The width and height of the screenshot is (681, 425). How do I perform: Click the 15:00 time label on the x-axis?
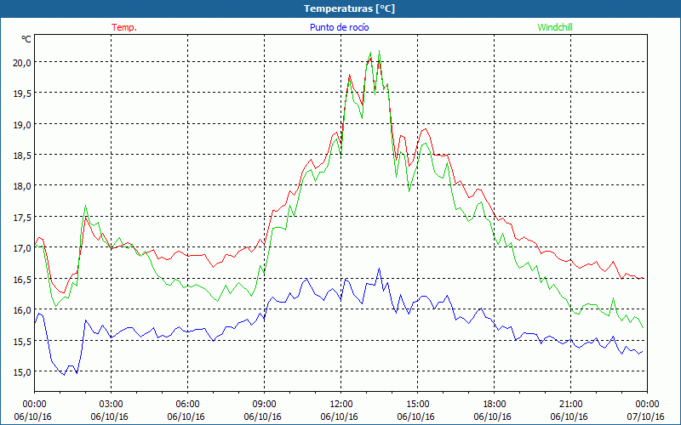point(417,405)
